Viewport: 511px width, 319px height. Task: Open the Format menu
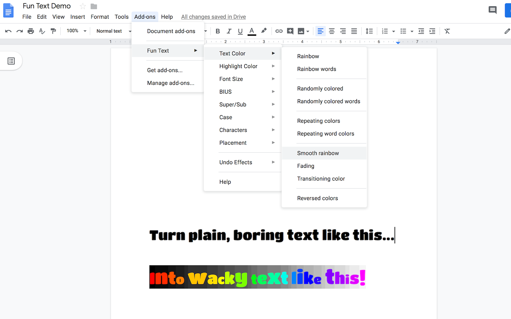[x=100, y=17]
